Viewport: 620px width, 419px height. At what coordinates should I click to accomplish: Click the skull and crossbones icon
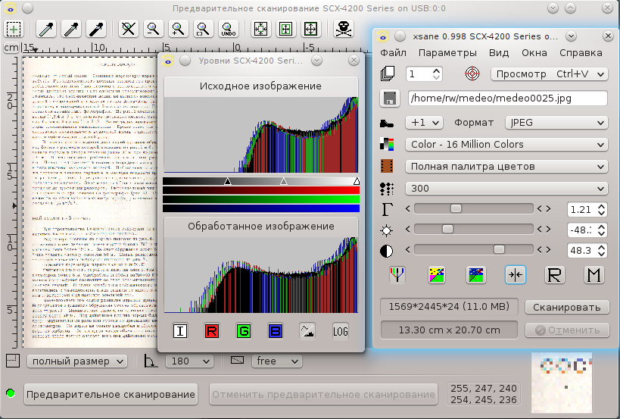[x=343, y=29]
